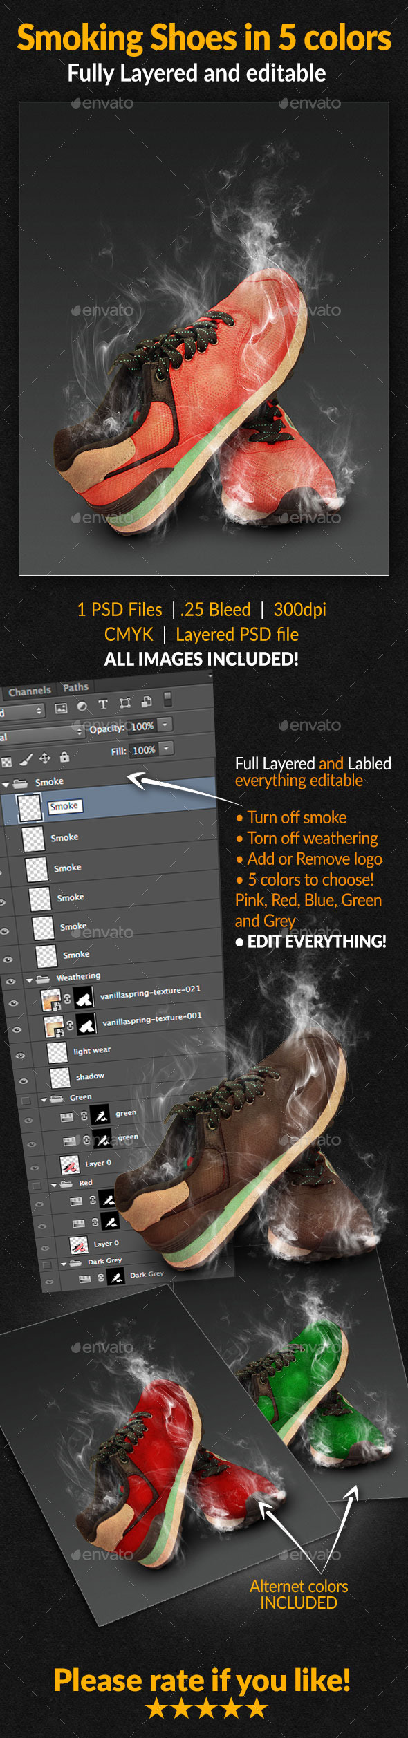Show the Green group visibility box
Image resolution: width=408 pixels, height=1738 pixels.
click(26, 1100)
